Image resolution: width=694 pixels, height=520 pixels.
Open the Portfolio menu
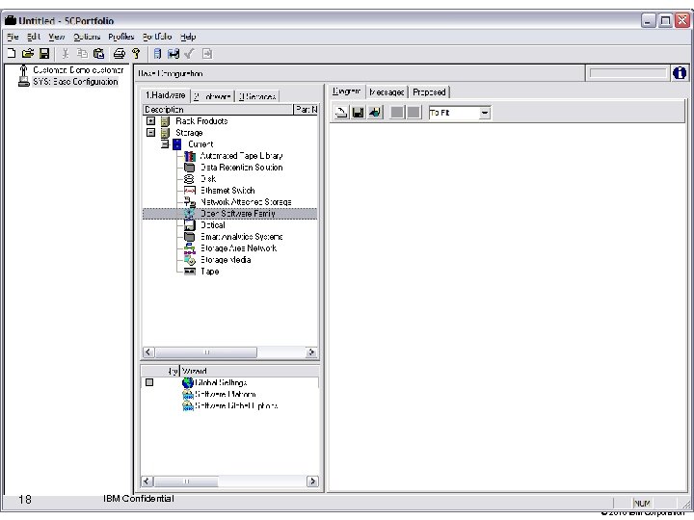pos(157,37)
